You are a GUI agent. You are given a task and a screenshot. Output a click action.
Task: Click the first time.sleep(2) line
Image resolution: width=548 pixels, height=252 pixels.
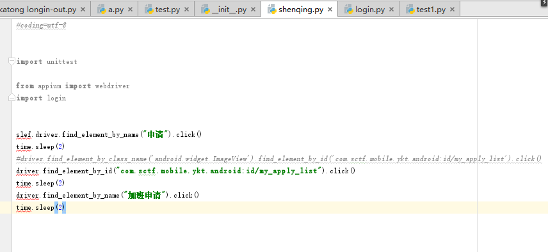point(40,146)
